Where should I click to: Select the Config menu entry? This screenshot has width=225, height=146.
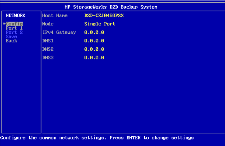click(x=14, y=24)
